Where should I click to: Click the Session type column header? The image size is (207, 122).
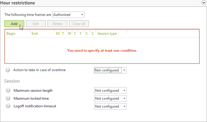click(111, 34)
